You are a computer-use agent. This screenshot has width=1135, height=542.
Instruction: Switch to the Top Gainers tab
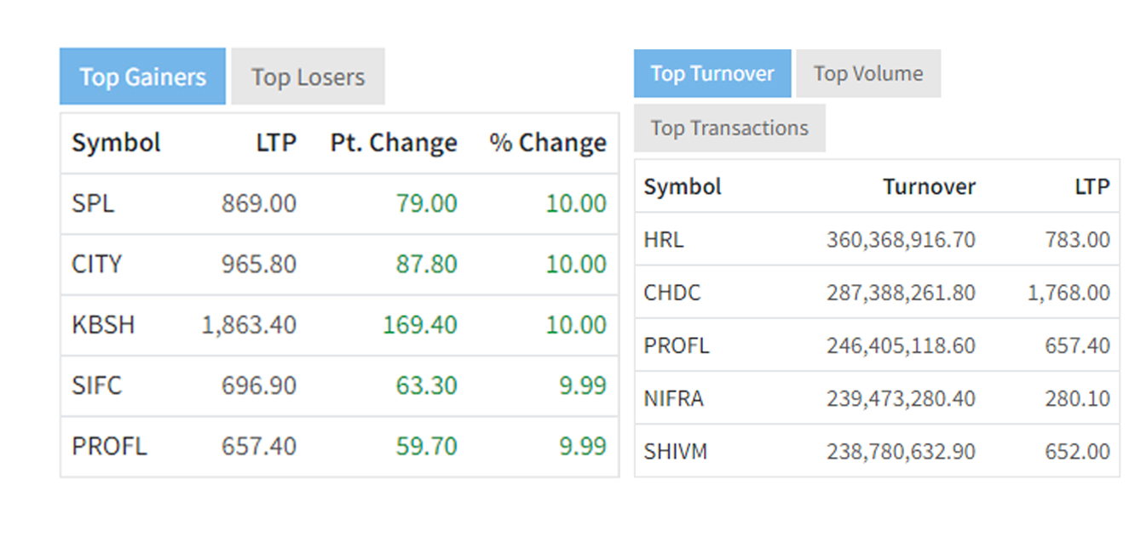point(142,77)
